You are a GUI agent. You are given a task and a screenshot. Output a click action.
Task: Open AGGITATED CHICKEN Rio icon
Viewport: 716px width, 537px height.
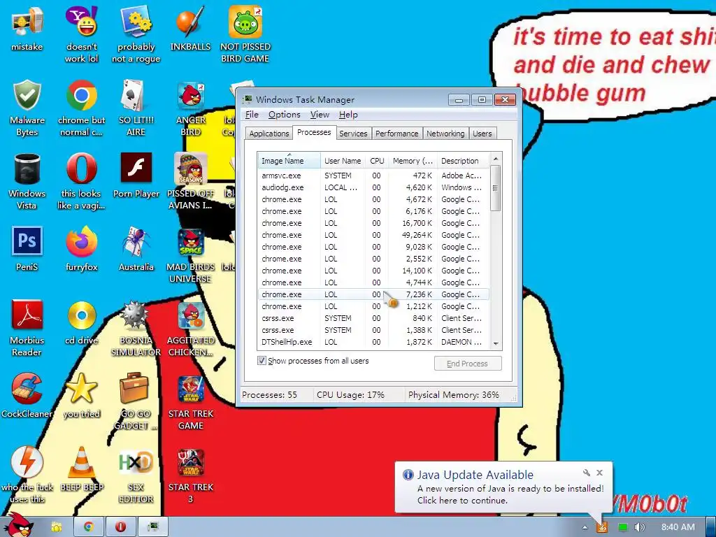(190, 328)
